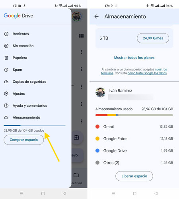Select the Gmail storage row
The image size is (179, 199).
134,127
